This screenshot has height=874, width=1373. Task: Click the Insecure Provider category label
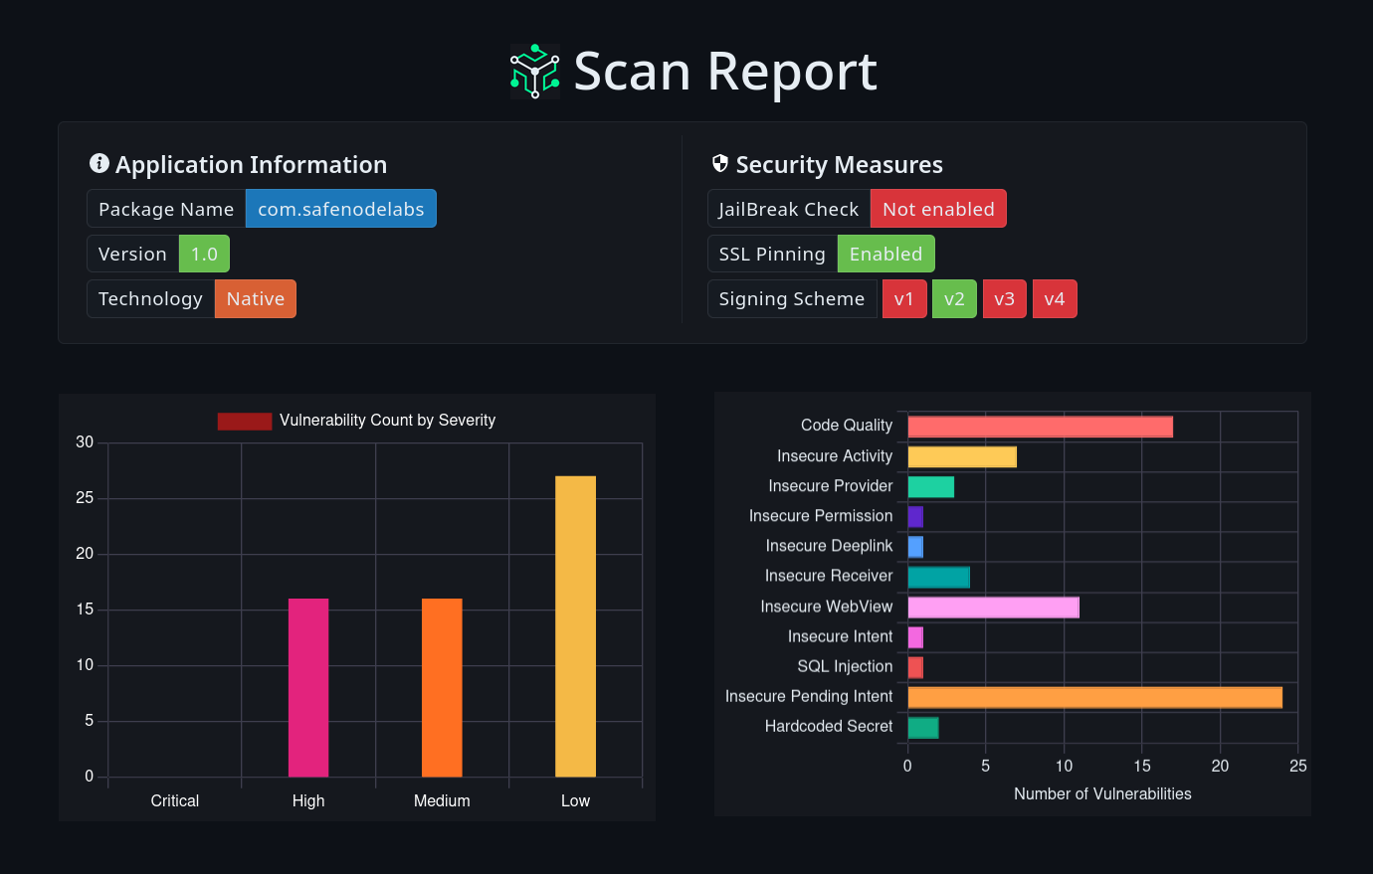831,485
